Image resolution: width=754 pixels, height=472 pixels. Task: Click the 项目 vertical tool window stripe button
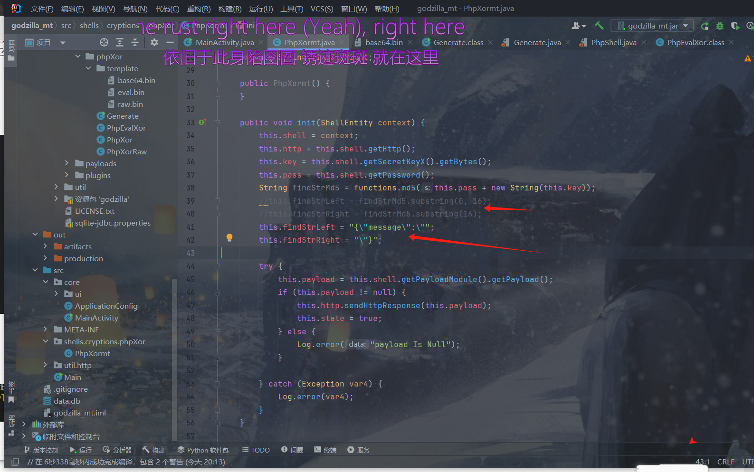pos(11,51)
